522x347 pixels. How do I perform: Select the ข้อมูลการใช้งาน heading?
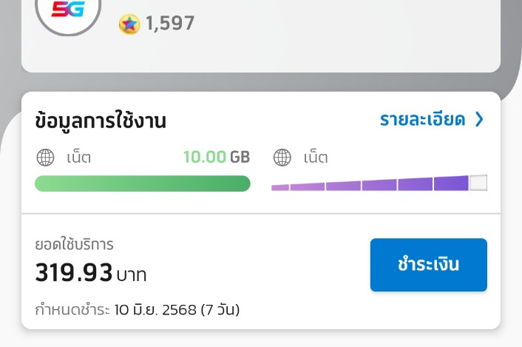coord(101,121)
